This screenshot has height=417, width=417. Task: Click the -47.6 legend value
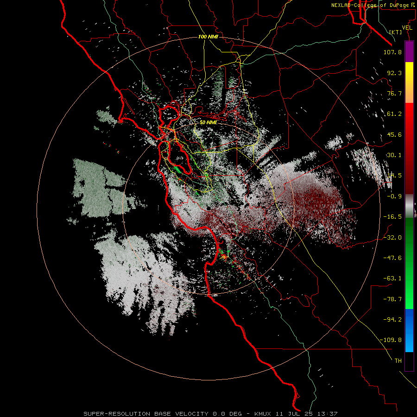click(392, 258)
